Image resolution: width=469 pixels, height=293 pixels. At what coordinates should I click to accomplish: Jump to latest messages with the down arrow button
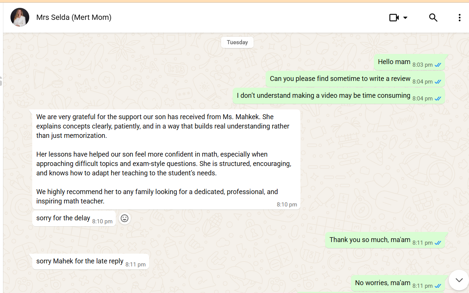coord(459,280)
